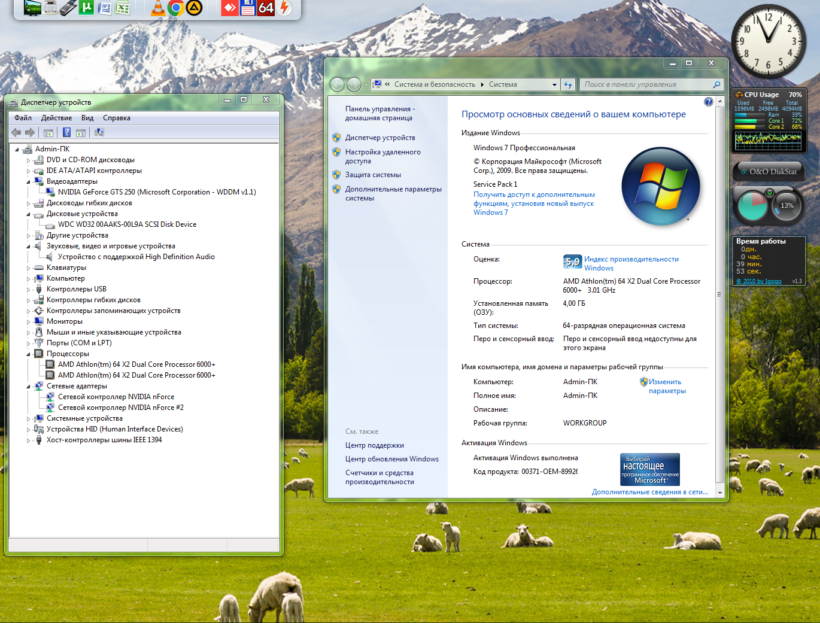Screen dimensions: 820x623
Task: Open Google Chrome from the dock
Action: coord(176,8)
